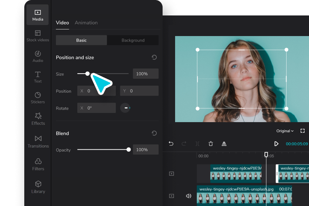Click bottom-left corner handle of selection box
This screenshot has height=206, width=309.
198,109
